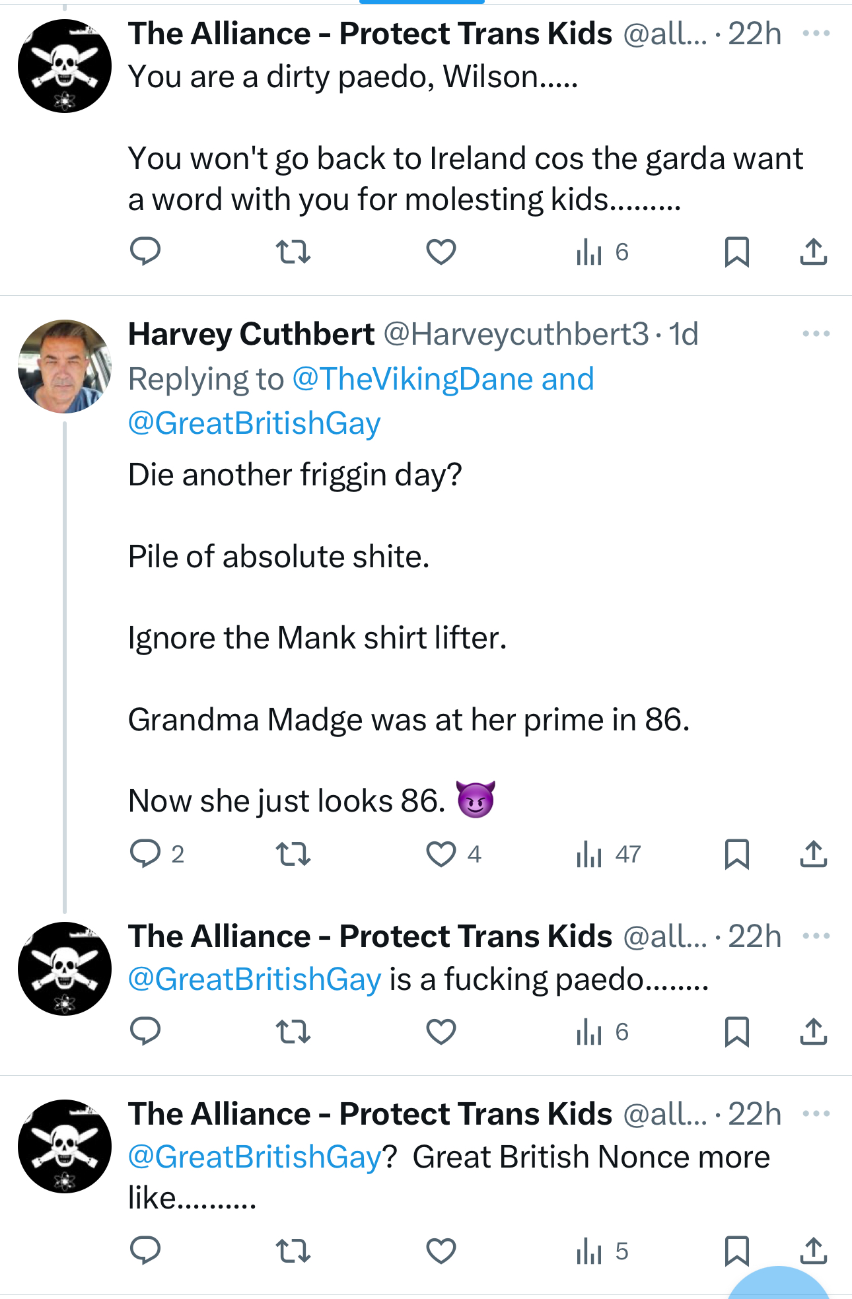852x1299 pixels.
Task: Open more options on the topmost tweet
Action: [816, 33]
